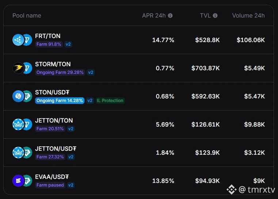Click the Ongoing Farm 14.28% badge
The width and height of the screenshot is (278, 199).
[x=60, y=101]
